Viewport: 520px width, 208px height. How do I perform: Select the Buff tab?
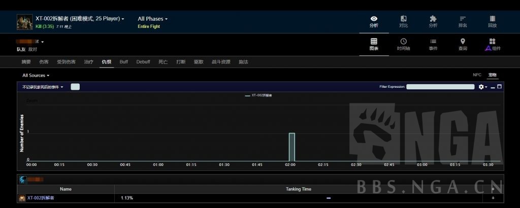[124, 62]
